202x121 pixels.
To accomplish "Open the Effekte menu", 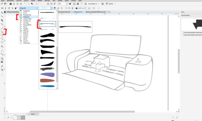I will tap(40, 1).
